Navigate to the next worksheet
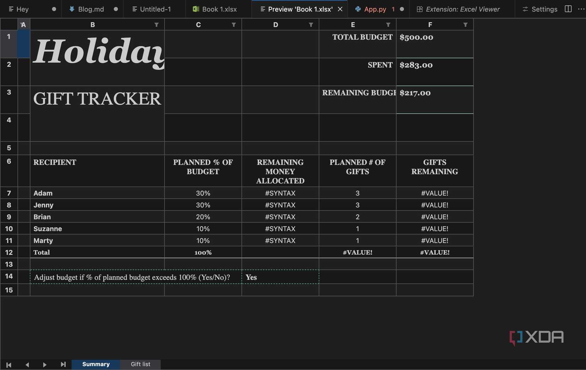 click(x=45, y=365)
